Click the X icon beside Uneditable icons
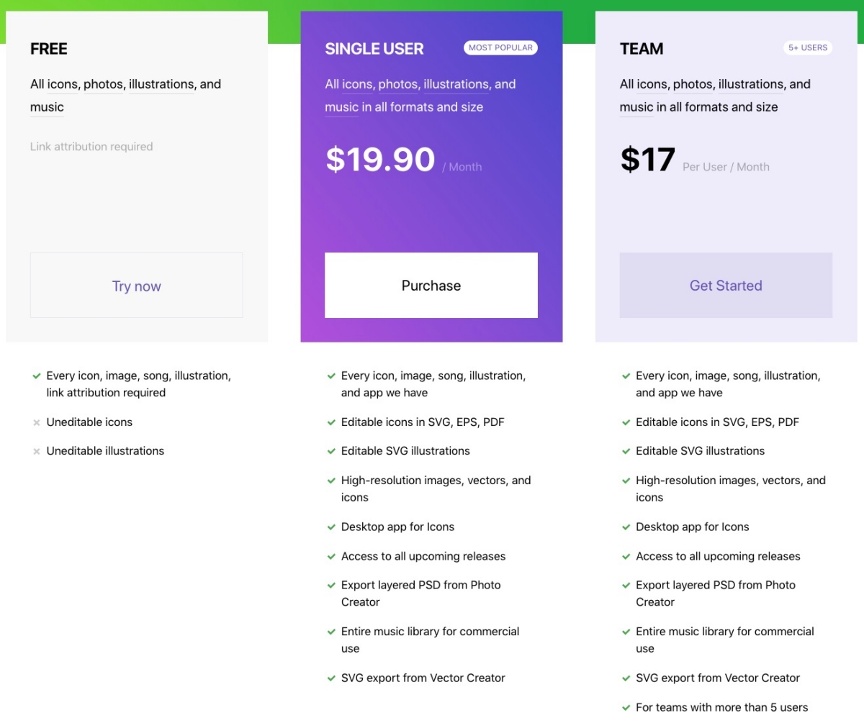 point(36,423)
